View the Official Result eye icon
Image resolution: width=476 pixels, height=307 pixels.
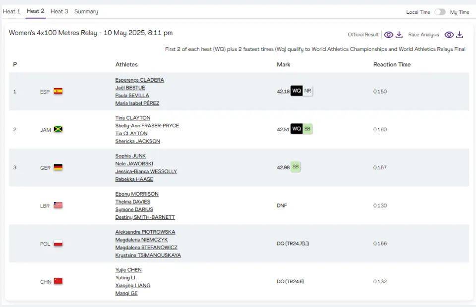(x=389, y=35)
